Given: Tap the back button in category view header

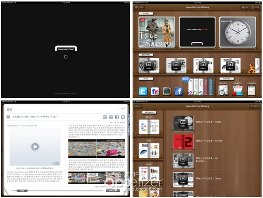Looking at the screenshot, I should [138, 106].
